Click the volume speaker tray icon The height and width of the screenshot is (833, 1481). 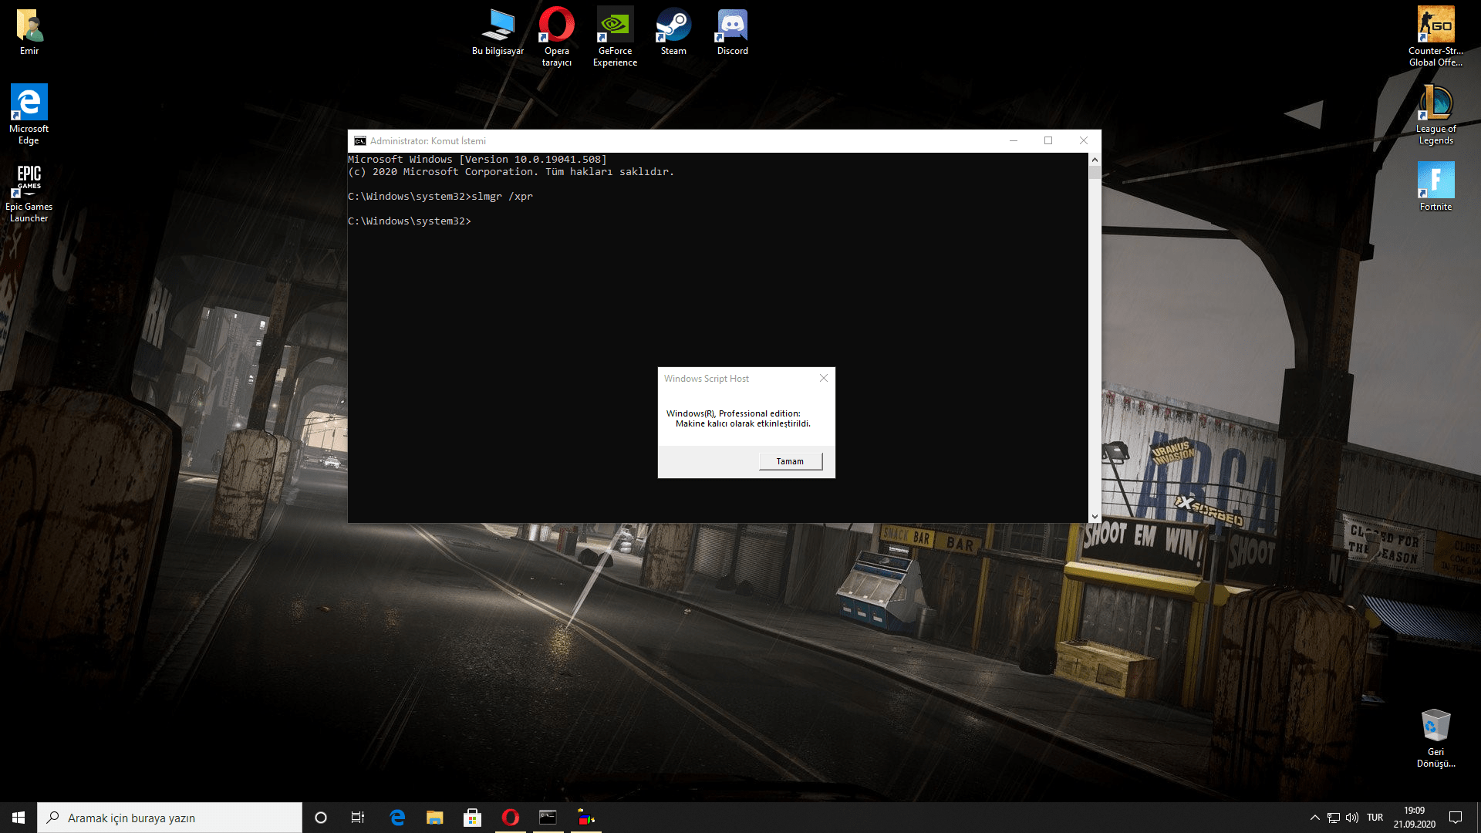point(1352,818)
